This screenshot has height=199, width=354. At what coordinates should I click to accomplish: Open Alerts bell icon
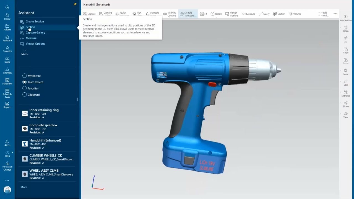coord(7,143)
